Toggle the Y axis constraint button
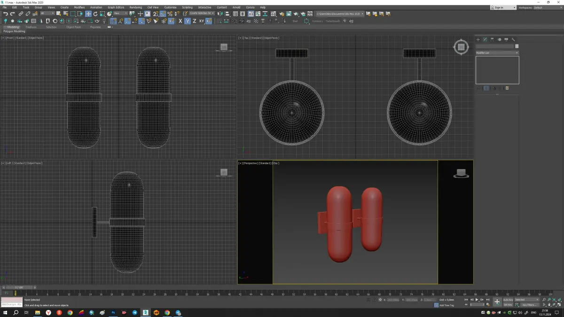The height and width of the screenshot is (317, 564). [x=187, y=21]
